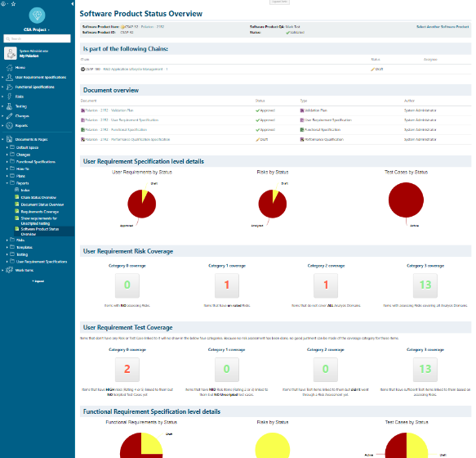Click the Work Items icon
Screen dimensions: 476x458
click(x=10, y=270)
